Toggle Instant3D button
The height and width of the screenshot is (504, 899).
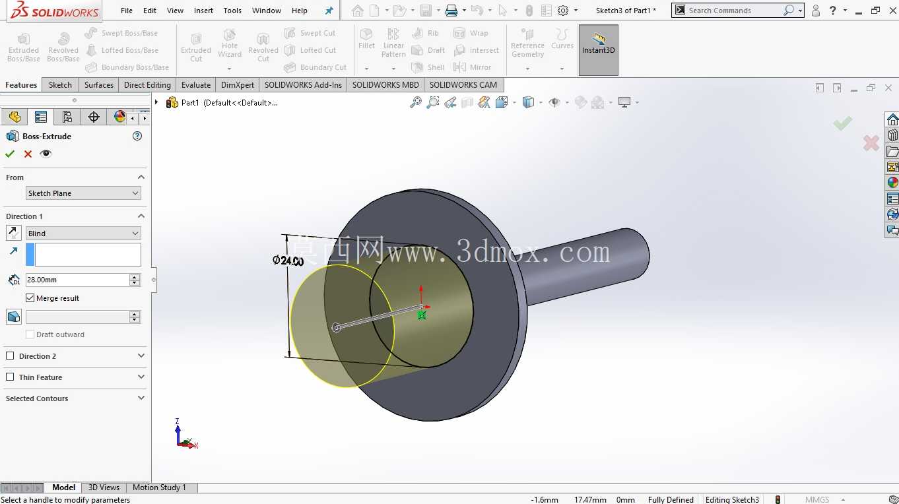(x=599, y=50)
